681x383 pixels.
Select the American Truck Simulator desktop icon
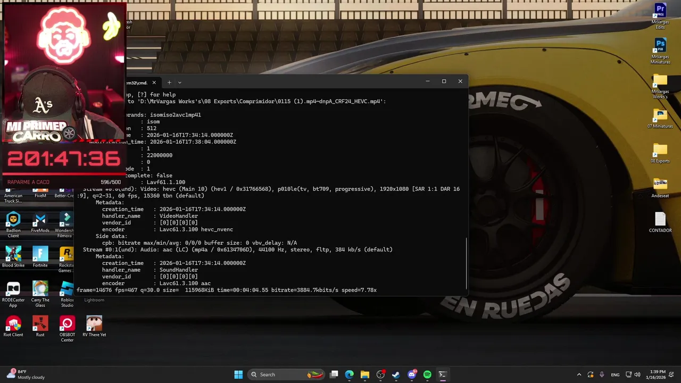(13, 196)
